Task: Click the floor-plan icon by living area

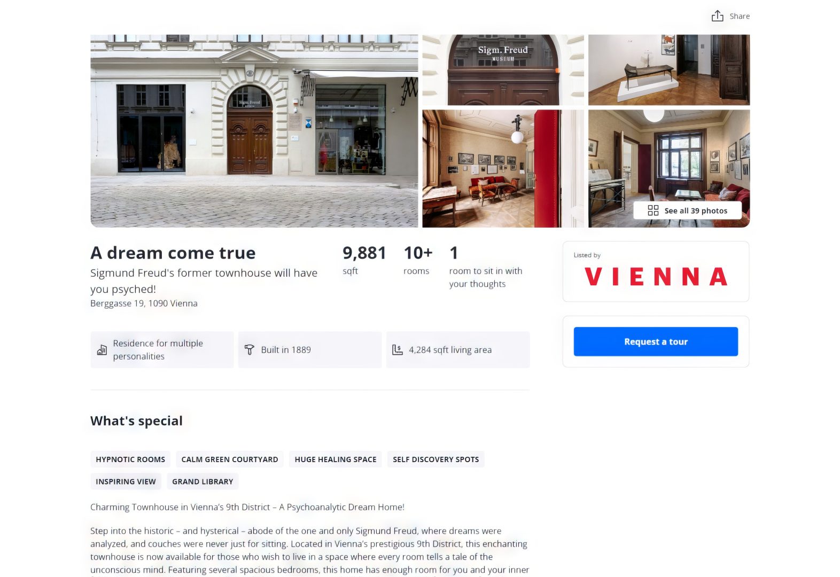Action: coord(397,350)
